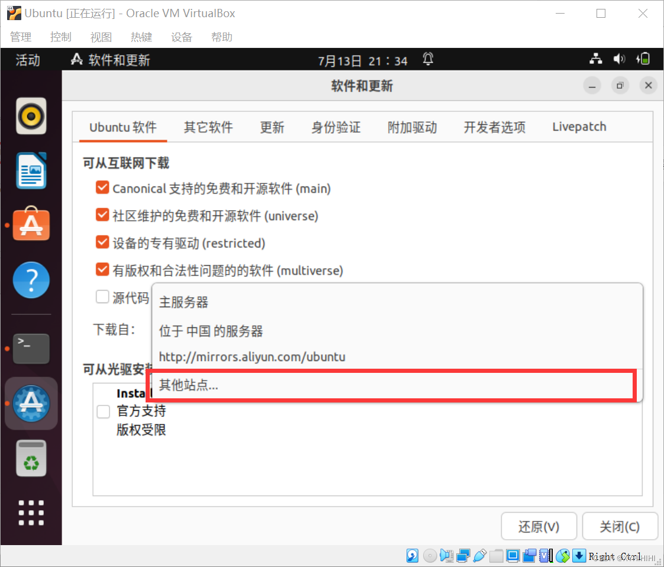
Task: Launch the Terminal from the dock
Action: pyautogui.click(x=31, y=349)
